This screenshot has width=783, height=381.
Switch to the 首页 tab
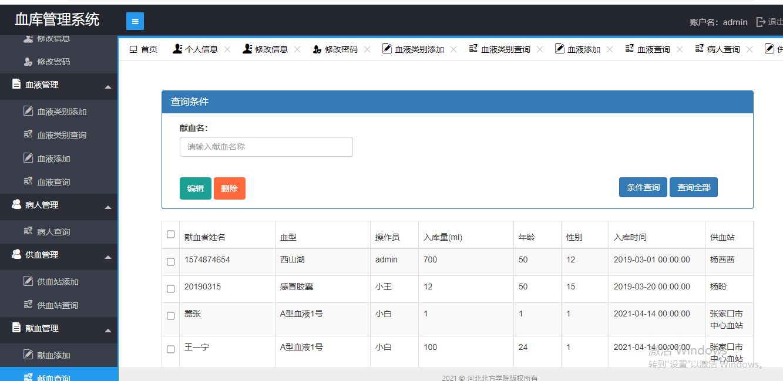[x=143, y=49]
